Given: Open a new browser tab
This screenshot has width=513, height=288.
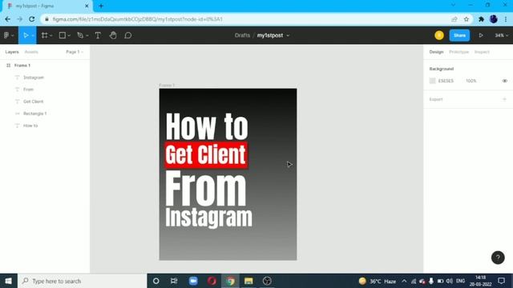Looking at the screenshot, I should tap(101, 6).
